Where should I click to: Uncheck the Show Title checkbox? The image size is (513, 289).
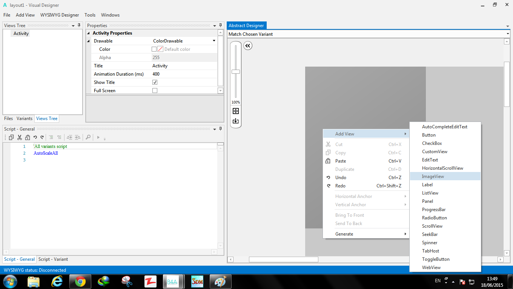[x=155, y=82]
